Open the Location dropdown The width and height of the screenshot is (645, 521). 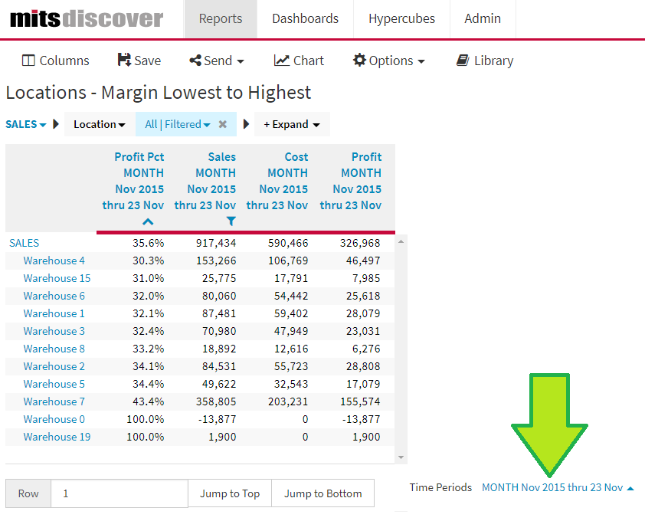(x=99, y=124)
